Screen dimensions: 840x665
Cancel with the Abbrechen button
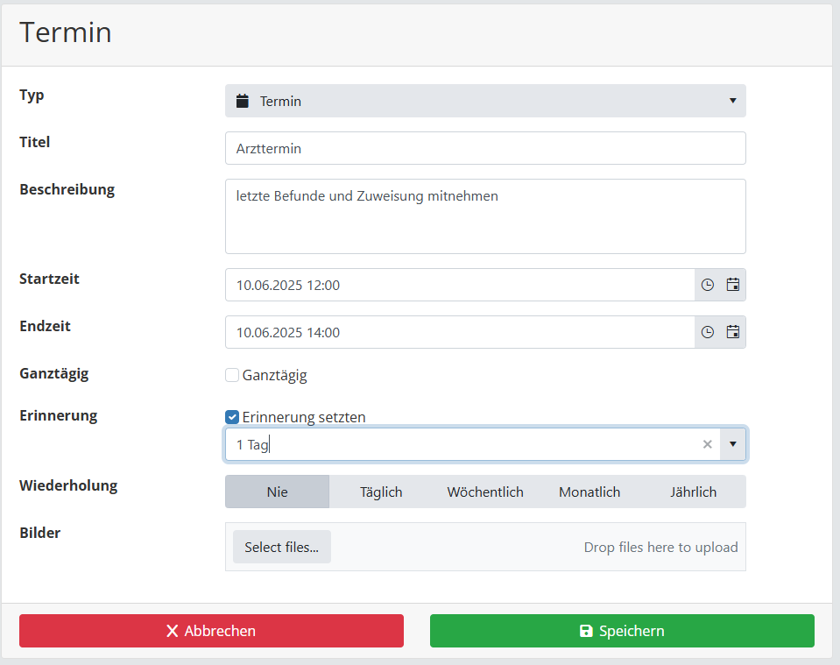pos(211,631)
